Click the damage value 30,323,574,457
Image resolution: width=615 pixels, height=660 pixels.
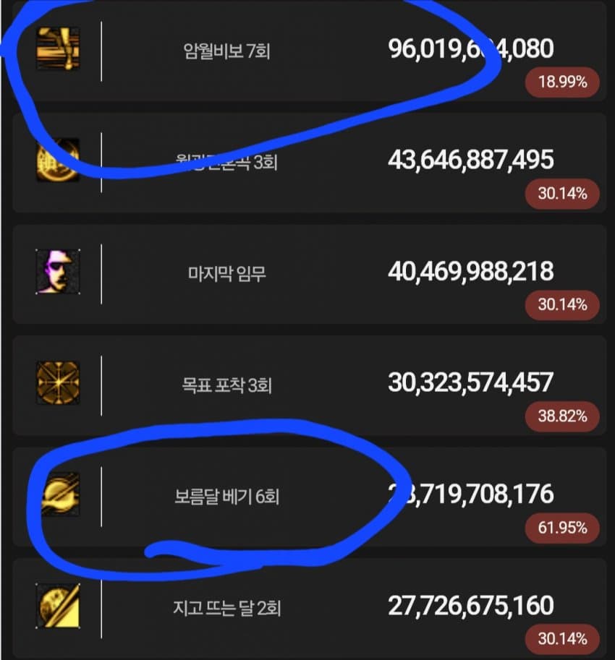click(470, 383)
